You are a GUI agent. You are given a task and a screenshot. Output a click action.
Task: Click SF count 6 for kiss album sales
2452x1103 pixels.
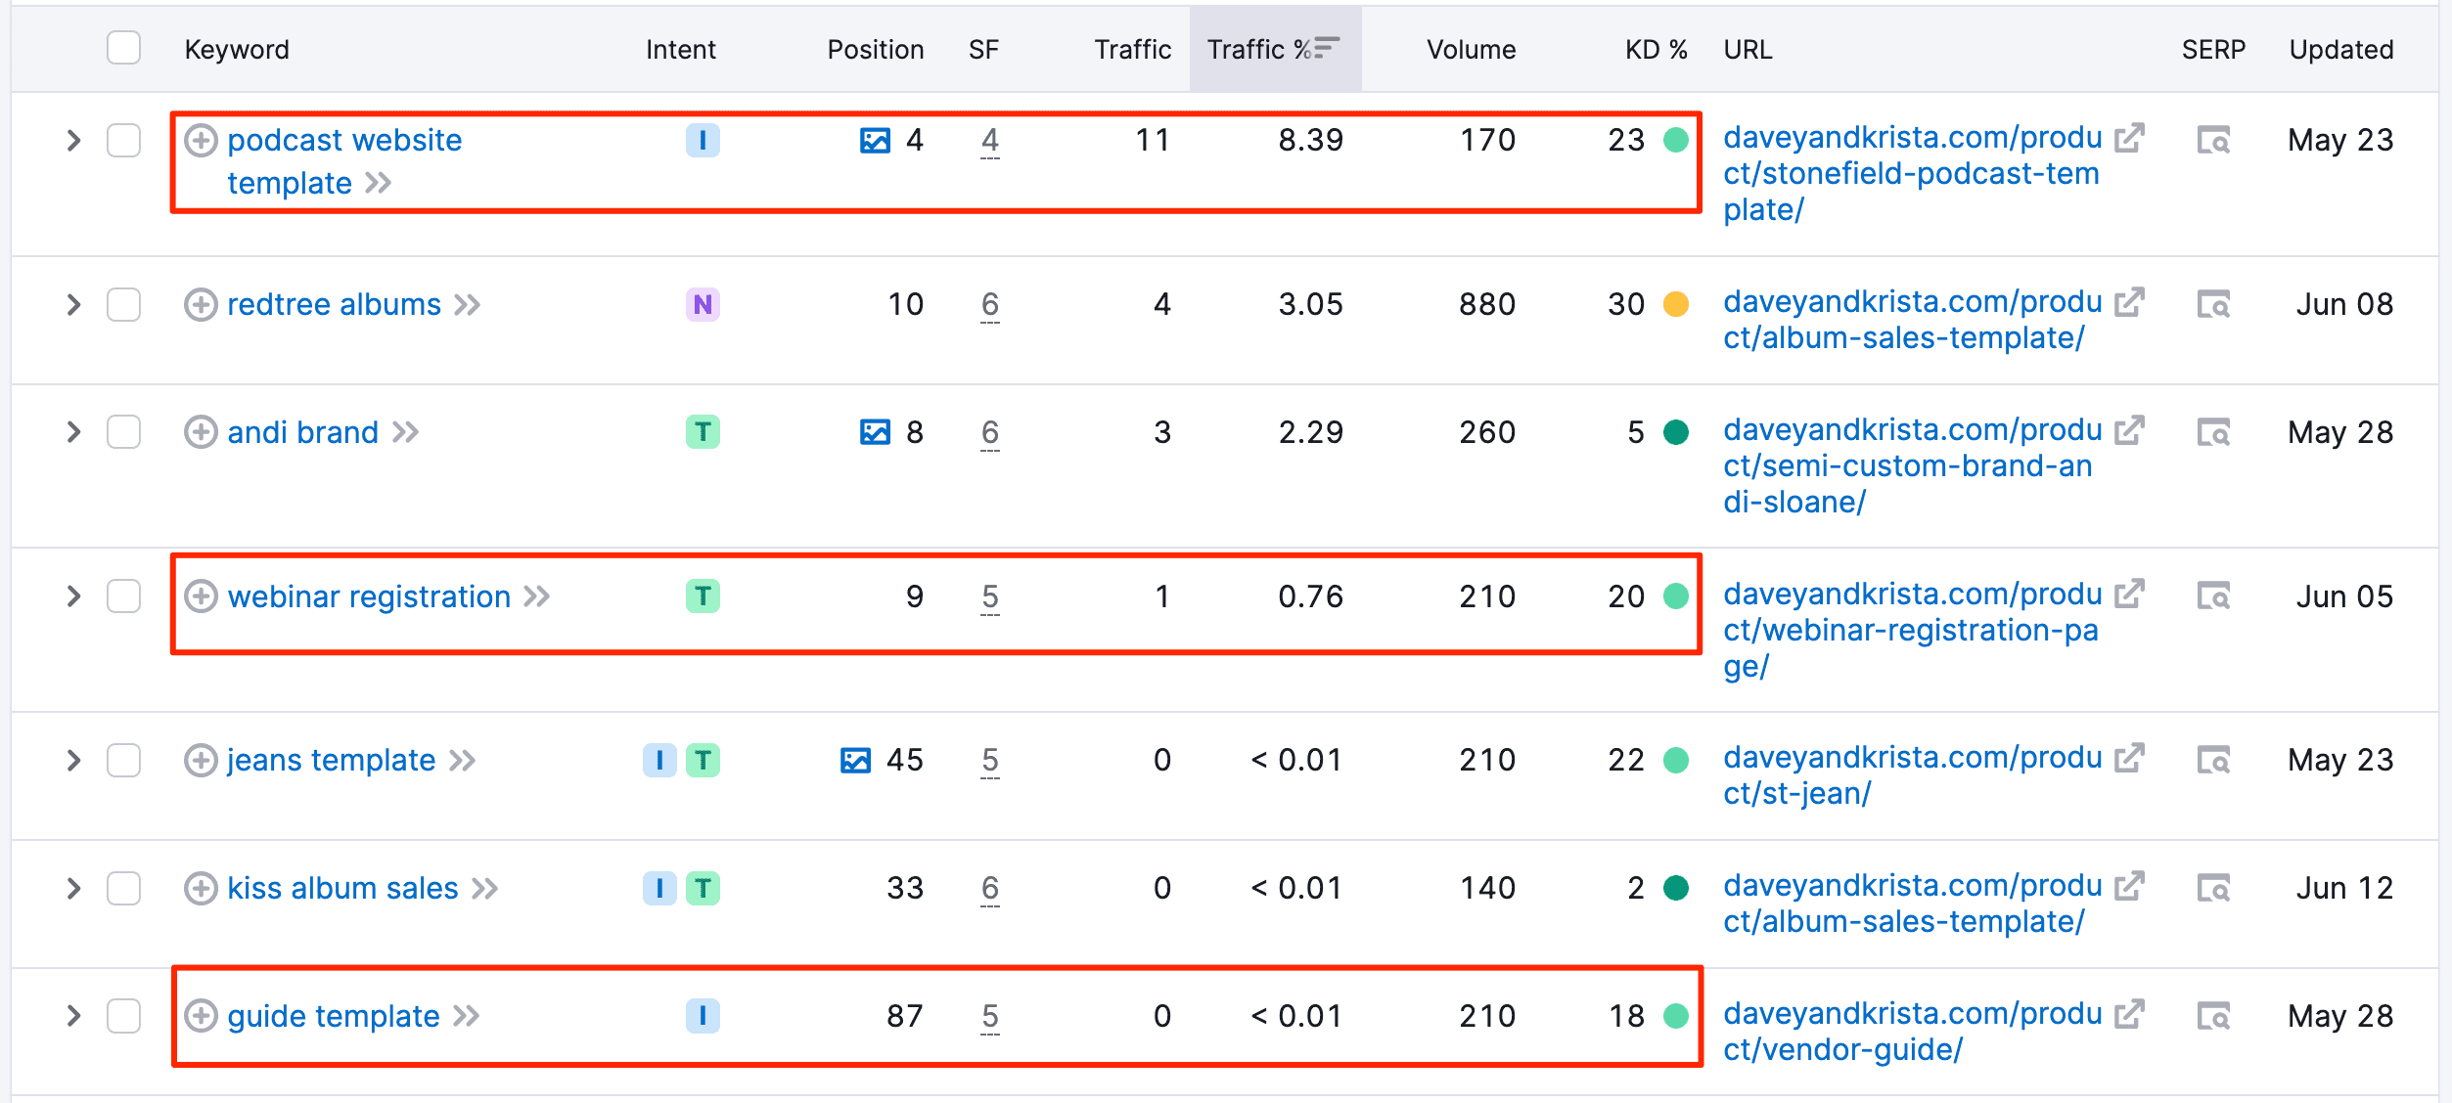click(x=990, y=889)
